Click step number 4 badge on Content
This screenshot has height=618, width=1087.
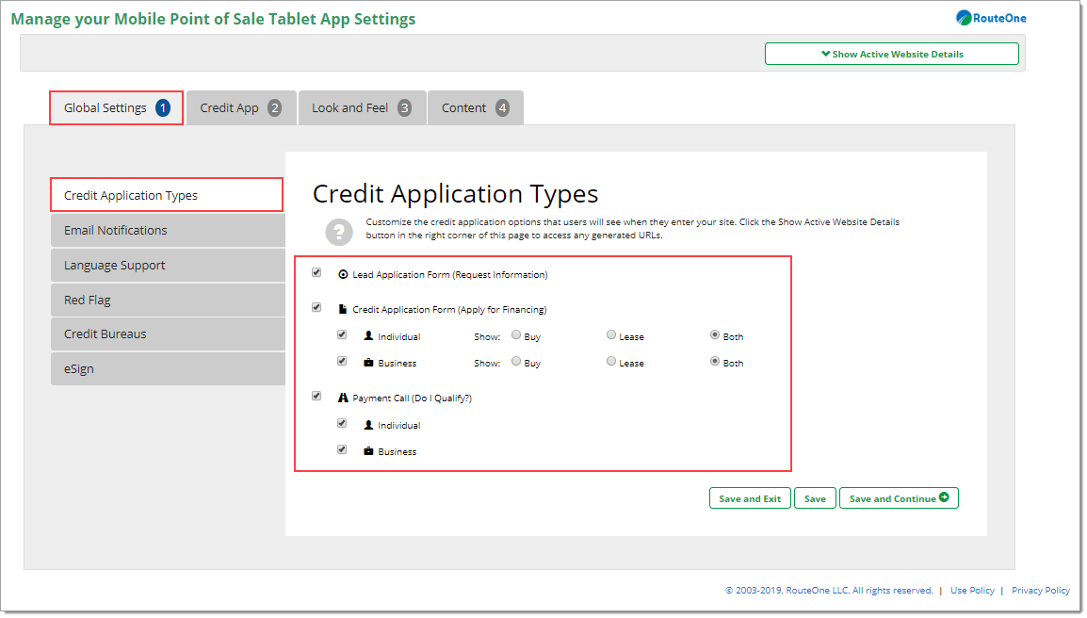(x=503, y=108)
